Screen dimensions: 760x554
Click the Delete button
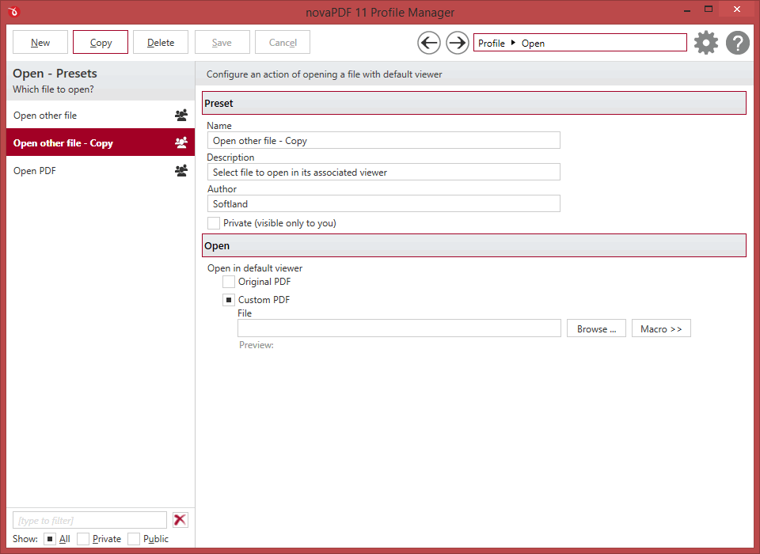[161, 42]
